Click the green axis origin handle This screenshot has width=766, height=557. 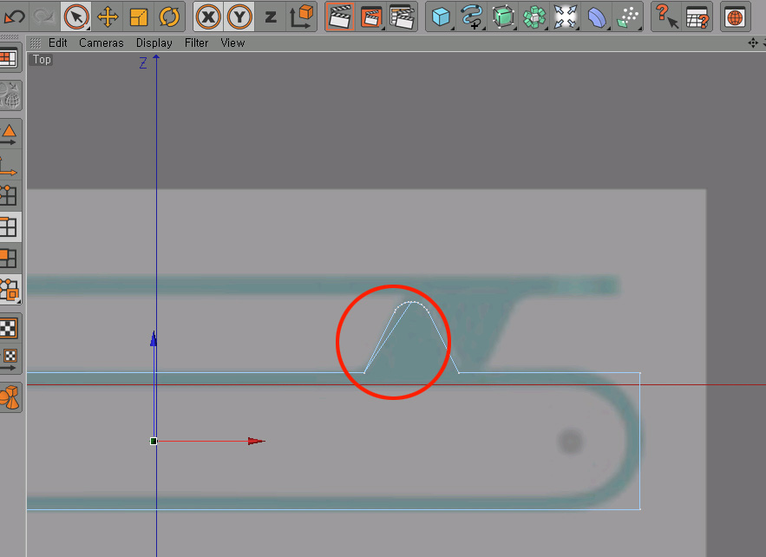pyautogui.click(x=154, y=442)
